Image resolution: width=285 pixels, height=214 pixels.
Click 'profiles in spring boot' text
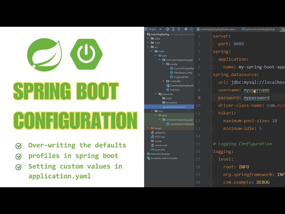(x=73, y=156)
